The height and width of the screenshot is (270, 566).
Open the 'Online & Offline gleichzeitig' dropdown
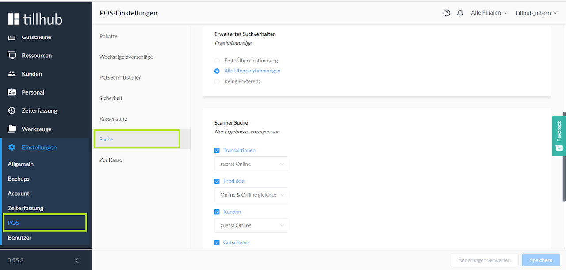[251, 195]
